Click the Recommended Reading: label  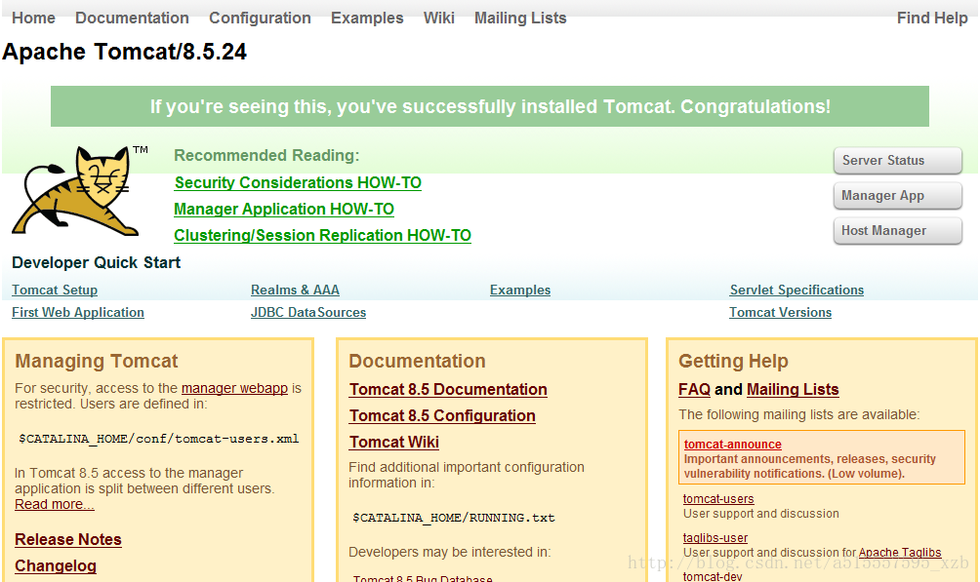(266, 155)
